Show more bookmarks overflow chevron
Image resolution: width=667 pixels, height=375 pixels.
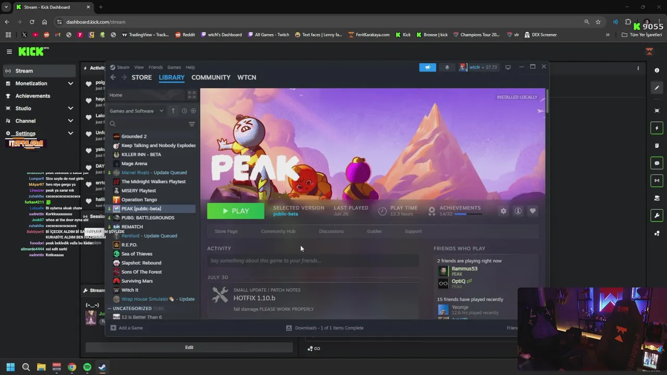(x=608, y=35)
